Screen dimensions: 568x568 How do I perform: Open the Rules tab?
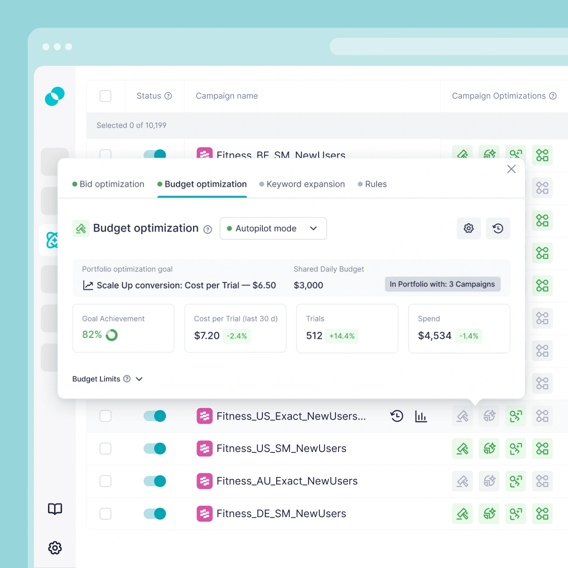[x=372, y=184]
